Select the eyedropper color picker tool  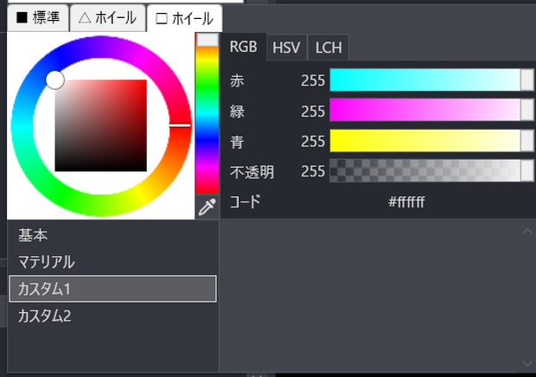[x=207, y=207]
